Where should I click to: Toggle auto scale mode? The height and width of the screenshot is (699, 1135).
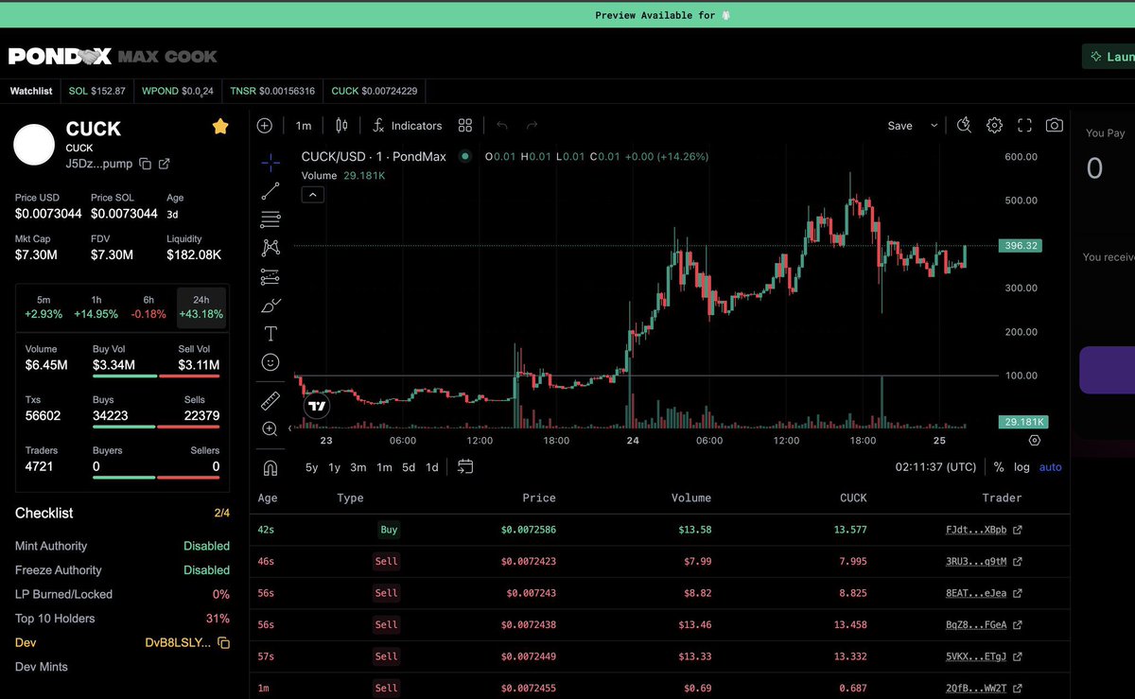click(x=1050, y=467)
